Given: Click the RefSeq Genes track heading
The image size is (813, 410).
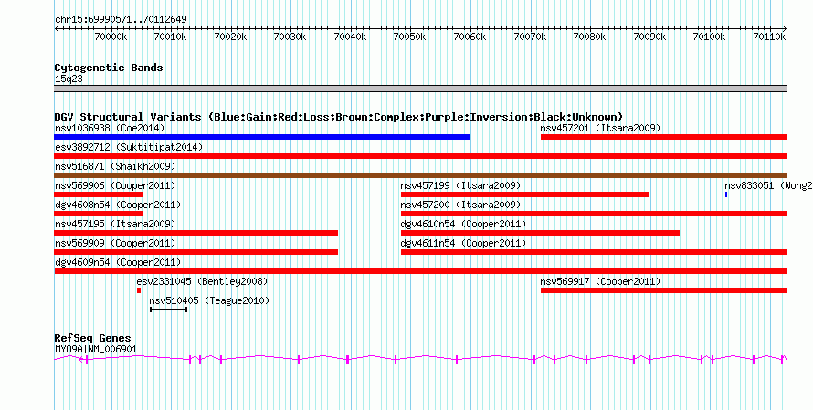Looking at the screenshot, I should click(92, 339).
